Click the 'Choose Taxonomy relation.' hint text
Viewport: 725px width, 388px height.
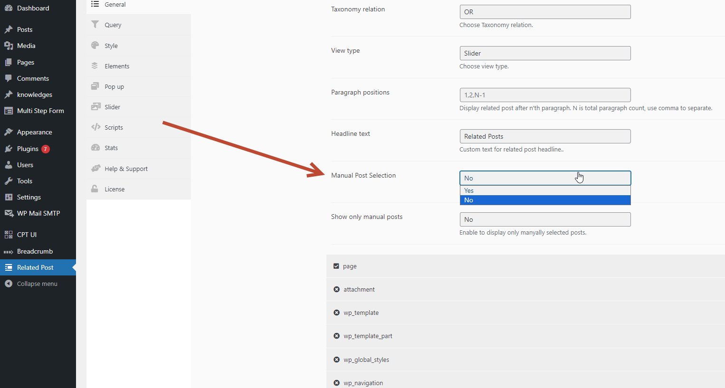tap(496, 25)
